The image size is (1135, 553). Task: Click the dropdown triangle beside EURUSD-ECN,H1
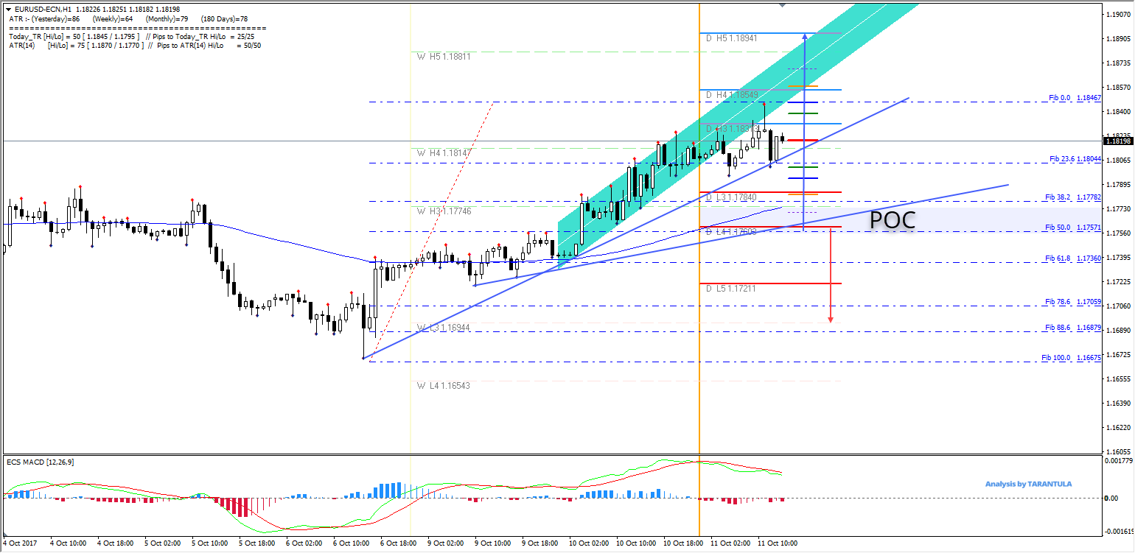click(x=8, y=10)
